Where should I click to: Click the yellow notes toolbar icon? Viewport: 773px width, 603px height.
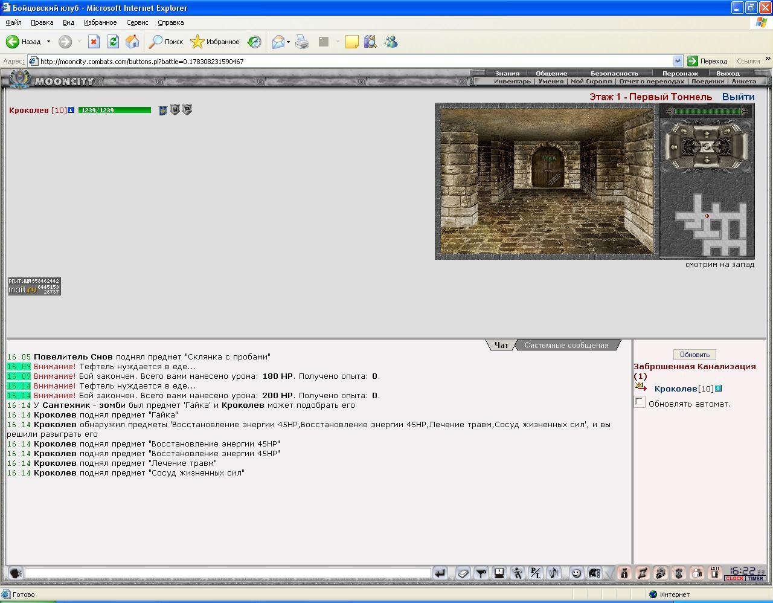[351, 42]
